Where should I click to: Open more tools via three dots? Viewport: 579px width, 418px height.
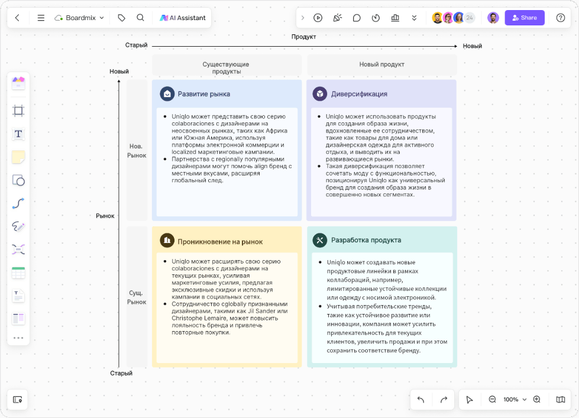[x=18, y=338]
